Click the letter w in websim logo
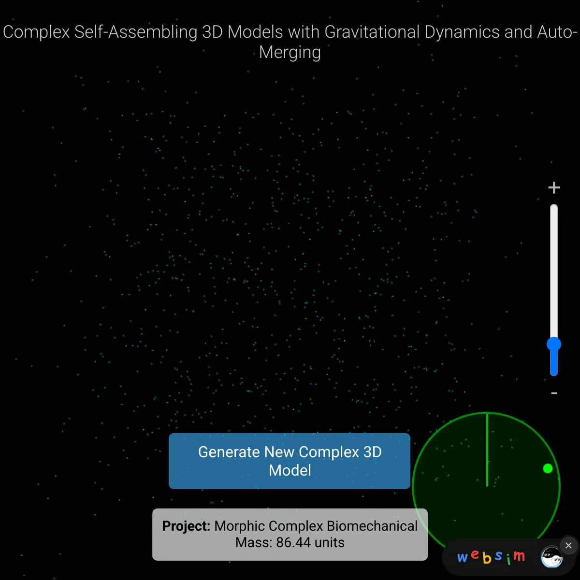This screenshot has height=580, width=580. coord(463,558)
